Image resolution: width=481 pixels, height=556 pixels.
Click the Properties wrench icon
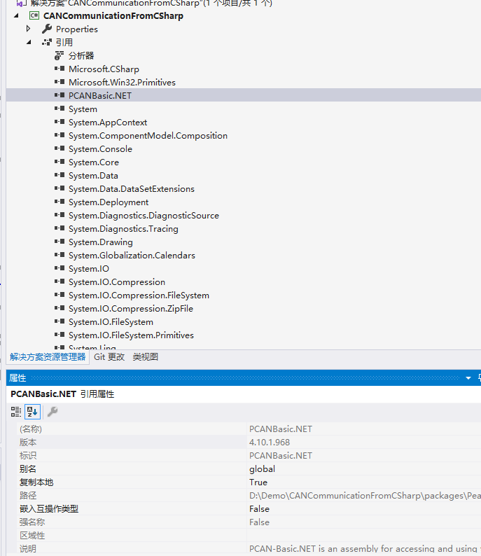47,29
